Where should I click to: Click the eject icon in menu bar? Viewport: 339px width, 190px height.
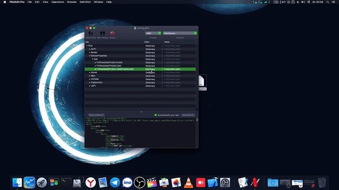(298, 2)
